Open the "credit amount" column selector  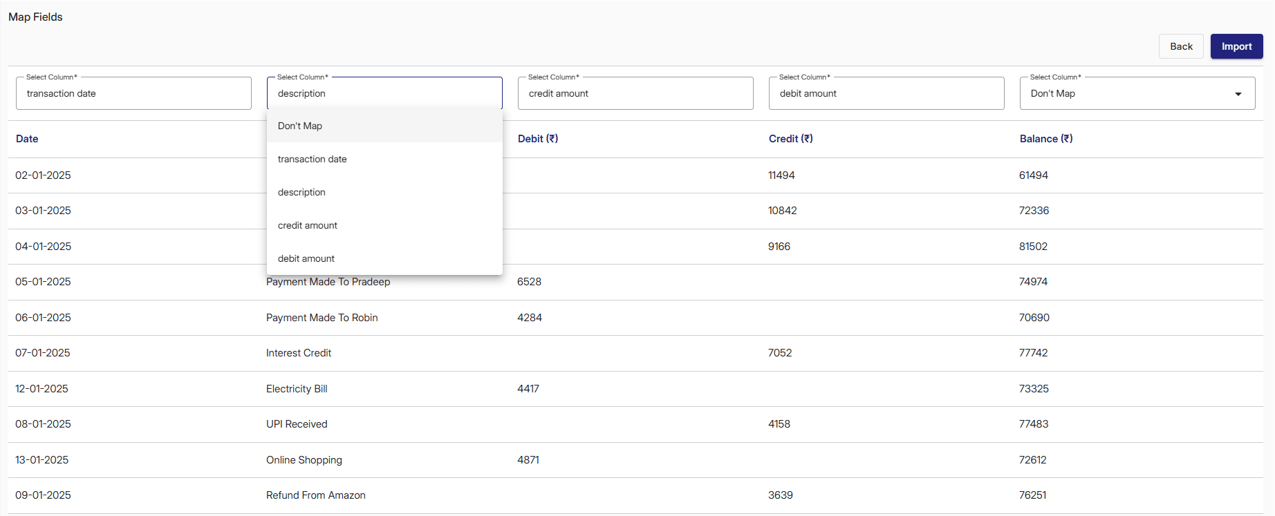tap(635, 93)
